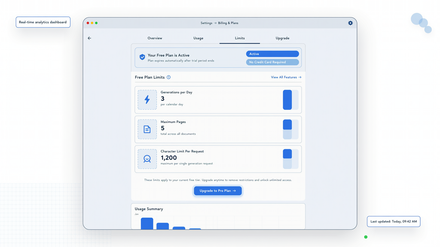This screenshot has width=440, height=247.
Task: Click the green status dot indicator
Action: (366, 237)
